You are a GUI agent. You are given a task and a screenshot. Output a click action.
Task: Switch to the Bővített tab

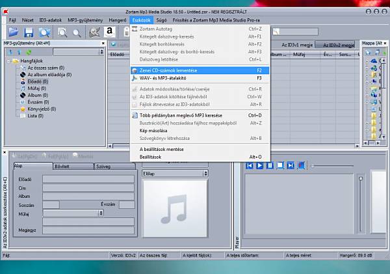tap(73, 167)
